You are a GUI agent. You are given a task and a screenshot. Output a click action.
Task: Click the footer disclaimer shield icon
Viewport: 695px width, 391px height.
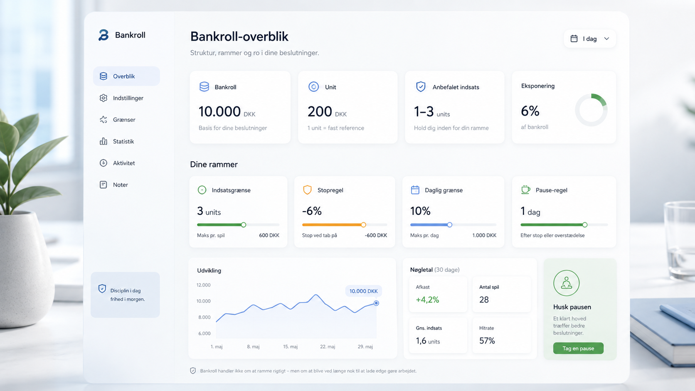pos(193,371)
